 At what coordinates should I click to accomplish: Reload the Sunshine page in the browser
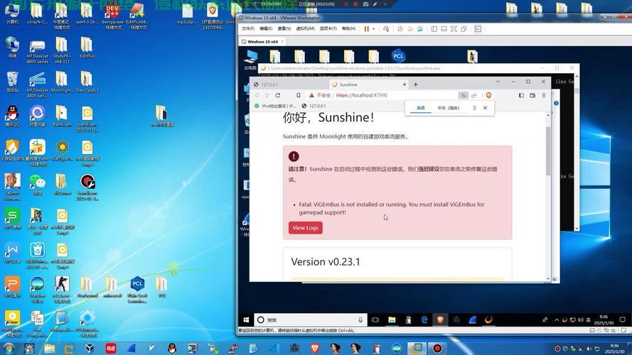click(x=278, y=95)
